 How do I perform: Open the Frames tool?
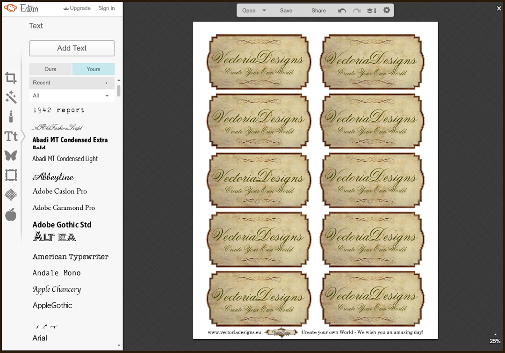[11, 175]
